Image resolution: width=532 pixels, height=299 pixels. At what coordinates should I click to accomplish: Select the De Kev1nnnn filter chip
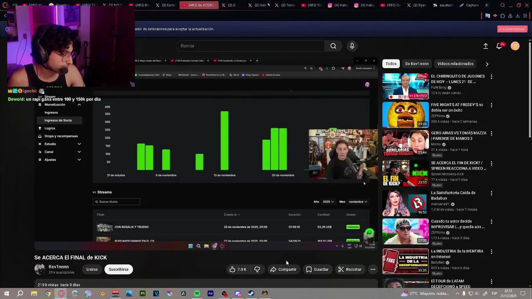click(416, 64)
